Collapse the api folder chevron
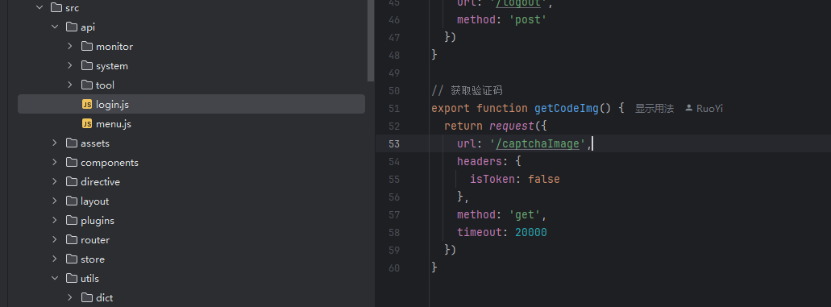This screenshot has width=831, height=307. [x=55, y=27]
